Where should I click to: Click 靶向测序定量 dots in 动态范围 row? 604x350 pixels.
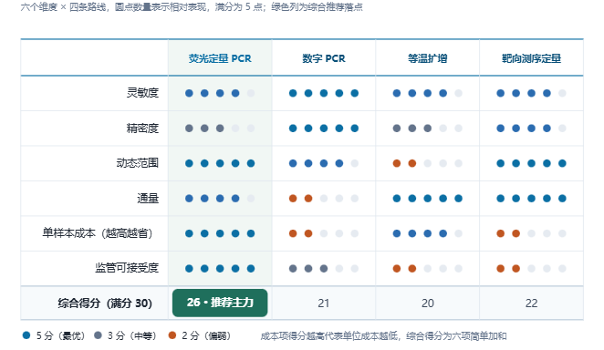[531, 163]
